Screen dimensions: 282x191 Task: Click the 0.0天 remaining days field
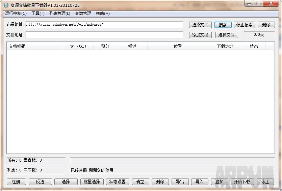[259, 35]
